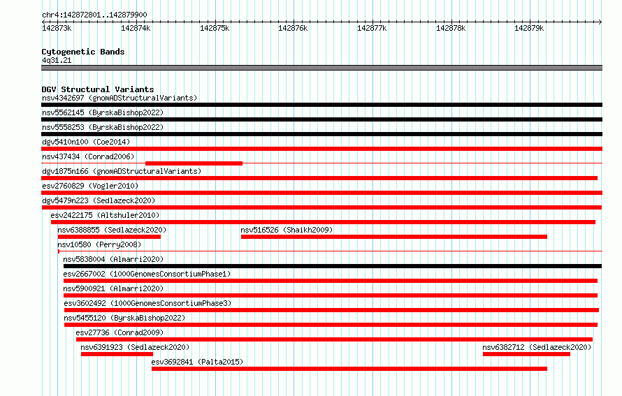Click the DGV Structural Variants track title
This screenshot has height=396, width=622.
tap(98, 89)
